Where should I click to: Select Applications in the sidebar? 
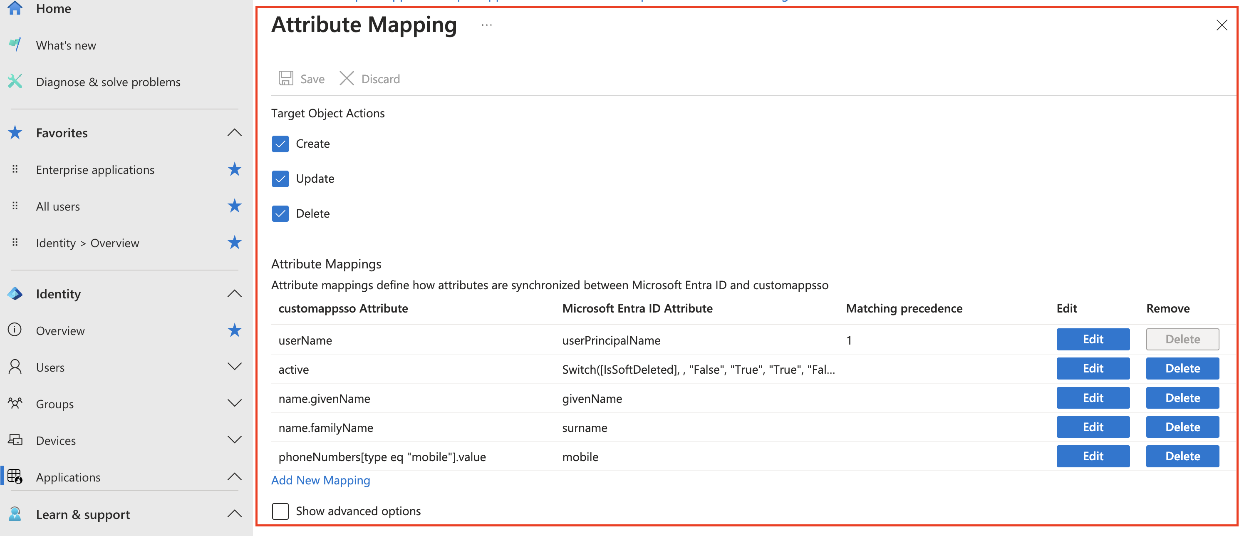coord(68,477)
